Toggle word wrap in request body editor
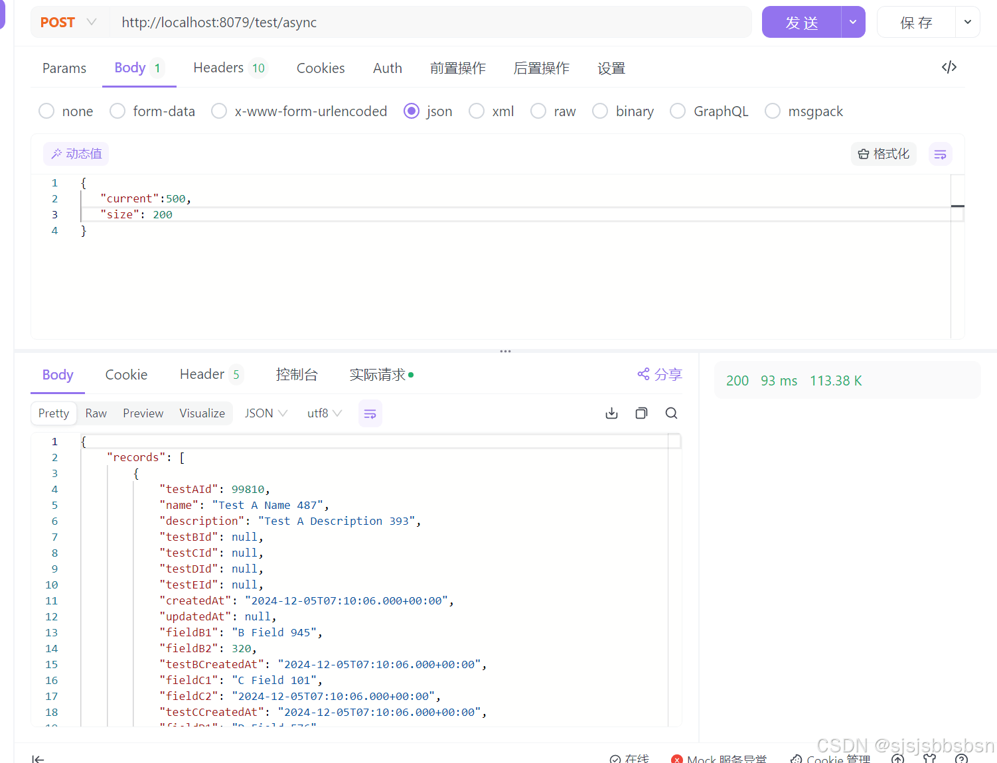The width and height of the screenshot is (997, 763). (x=940, y=154)
